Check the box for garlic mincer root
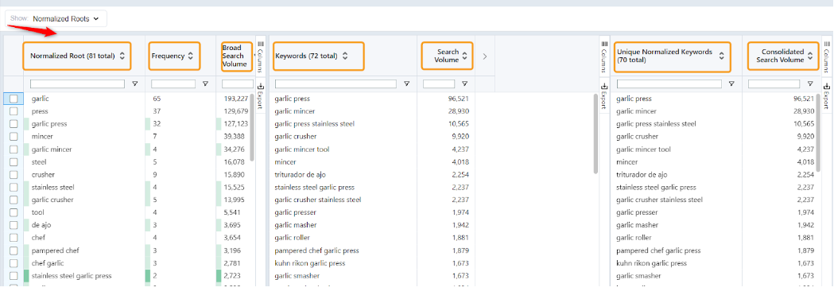The image size is (834, 299). point(14,149)
